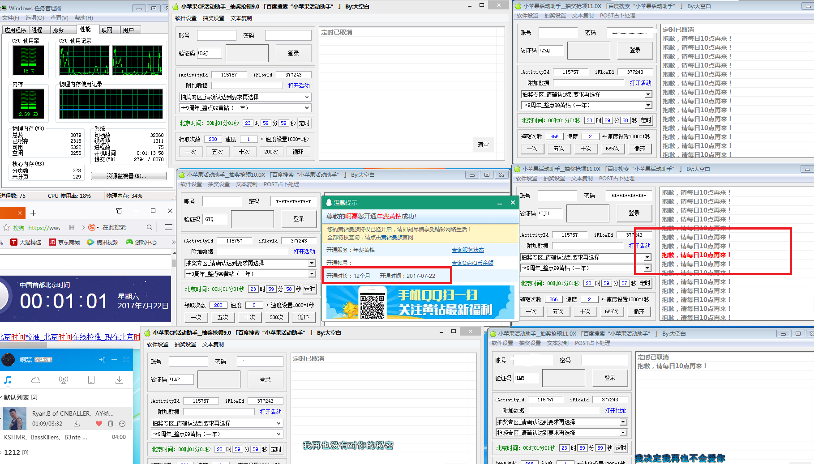Viewport: 814px width, 464px height.
Task: Open the browser skin shirt icon
Action: [119, 211]
